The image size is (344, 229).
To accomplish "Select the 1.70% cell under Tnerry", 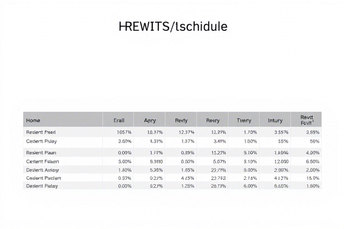I will coord(250,132).
